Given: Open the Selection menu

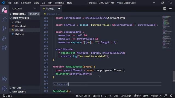Looking at the screenshot, I should click(x=26, y=3).
